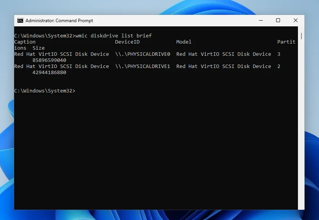Click the empty 'C:\Windows\System32>' prompt line
The width and height of the screenshot is (319, 220).
(x=45, y=91)
